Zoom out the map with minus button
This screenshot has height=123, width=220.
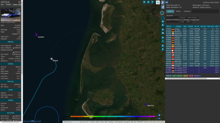pos(159,119)
